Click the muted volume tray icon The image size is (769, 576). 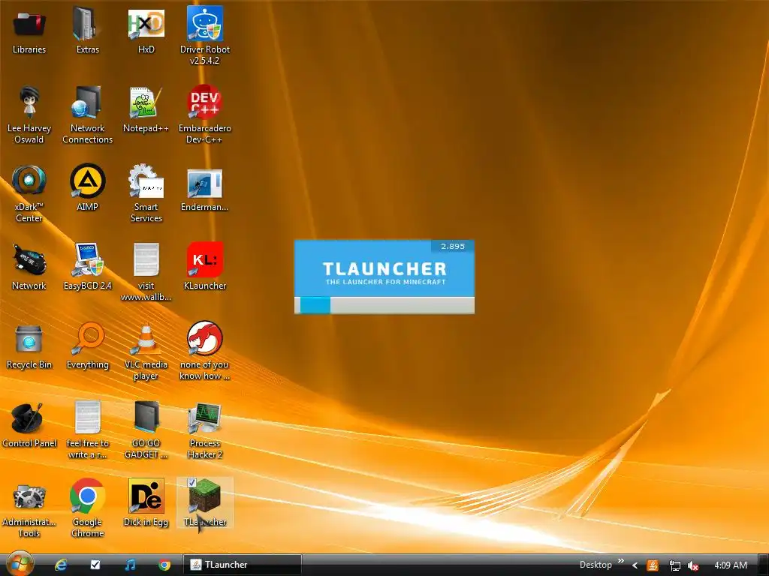693,565
